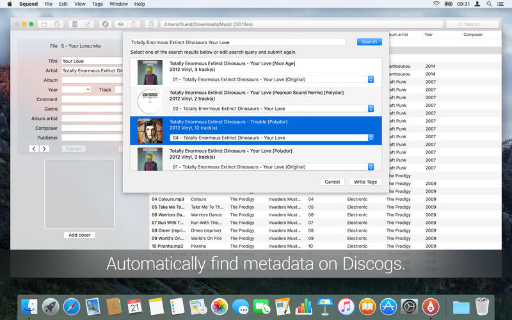
Task: Click the Genre input field
Action: point(92,109)
